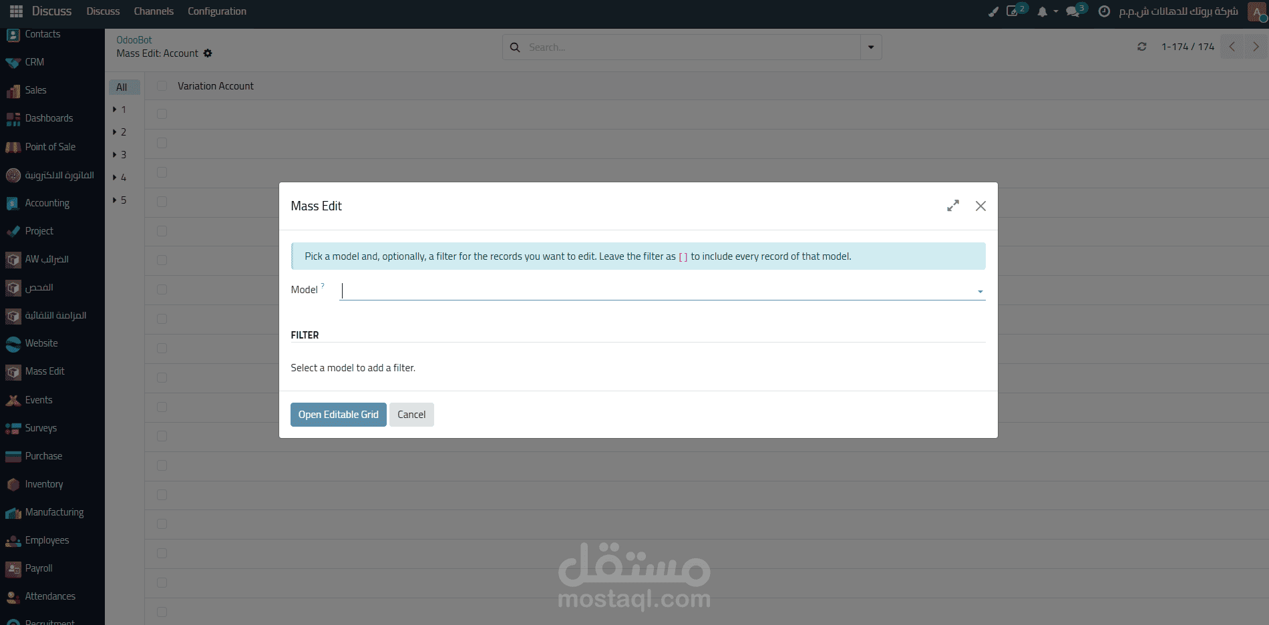Click into the Search input field
The height and width of the screenshot is (625, 1269).
(691, 47)
